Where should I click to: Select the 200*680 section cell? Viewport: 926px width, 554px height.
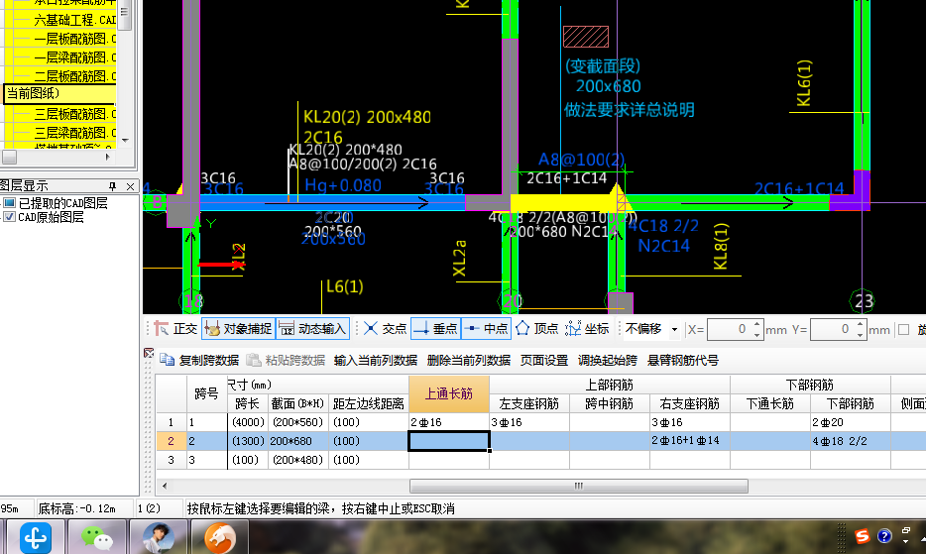[x=298, y=441]
